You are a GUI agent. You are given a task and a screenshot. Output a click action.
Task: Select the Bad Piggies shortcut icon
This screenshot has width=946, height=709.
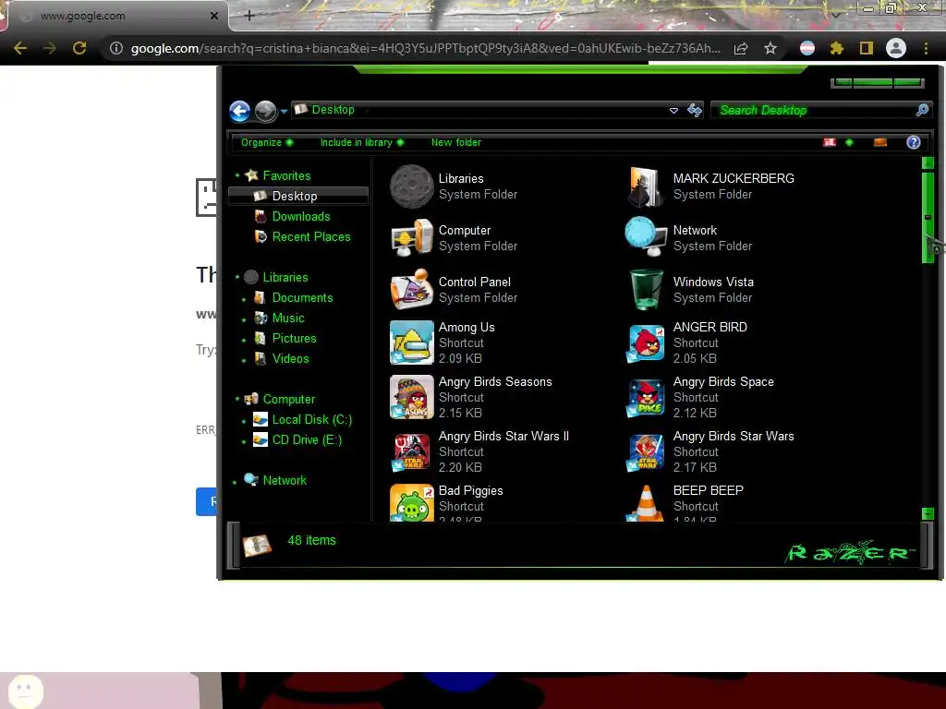tap(411, 503)
